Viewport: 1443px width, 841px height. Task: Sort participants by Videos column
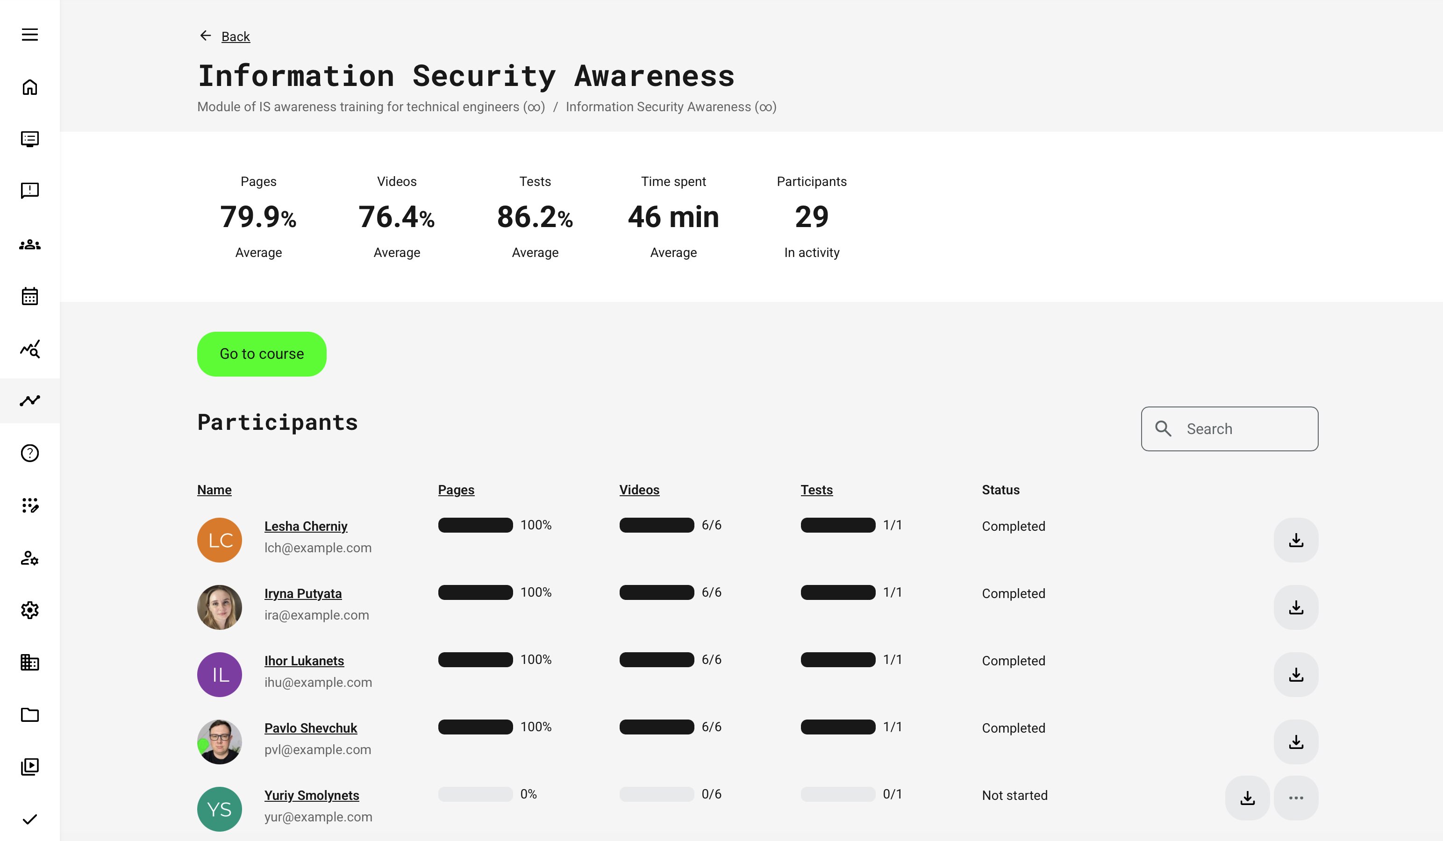pyautogui.click(x=639, y=490)
